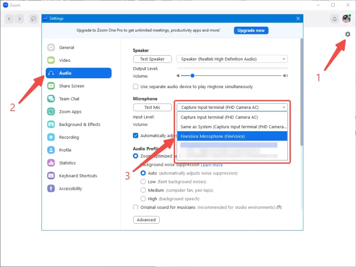Enable separate audio device for ringtone
The image size is (356, 267).
pos(136,87)
